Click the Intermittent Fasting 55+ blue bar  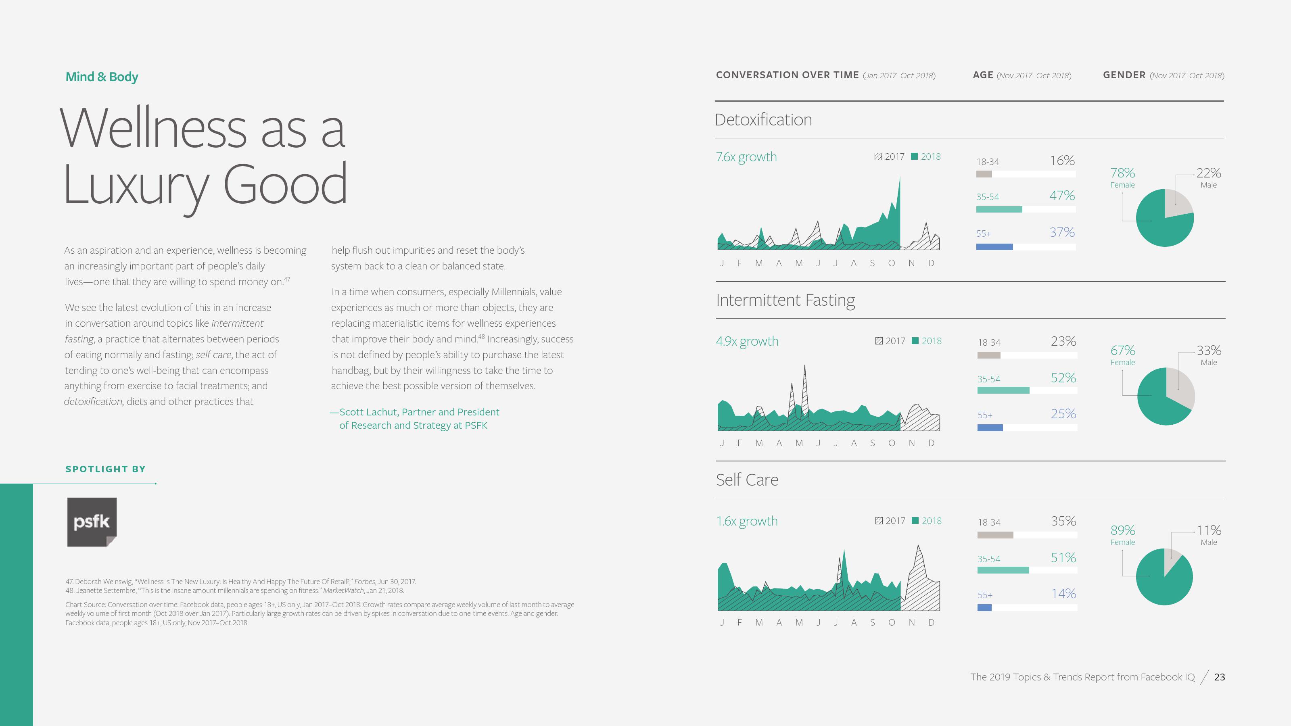click(x=990, y=428)
